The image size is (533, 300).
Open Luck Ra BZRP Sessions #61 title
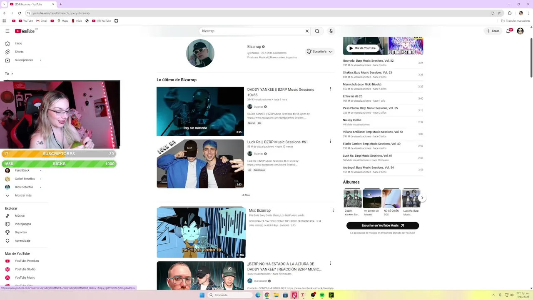[277, 142]
